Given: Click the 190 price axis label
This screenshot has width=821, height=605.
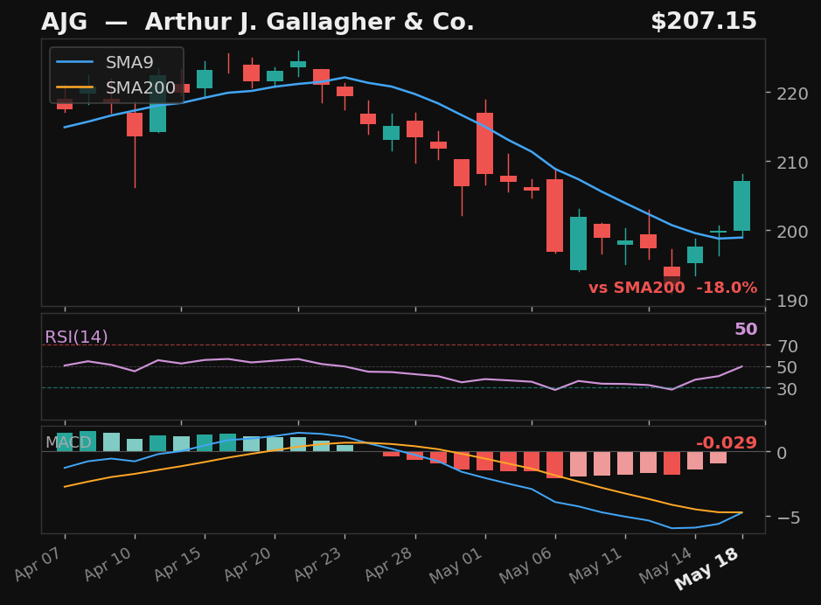Looking at the screenshot, I should click(792, 301).
